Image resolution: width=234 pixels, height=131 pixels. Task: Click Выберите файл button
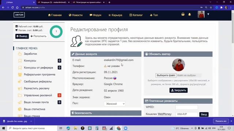[166, 75]
